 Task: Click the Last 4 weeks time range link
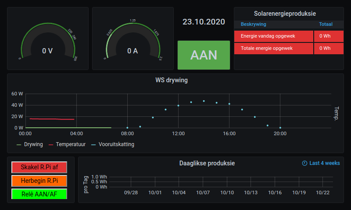[324, 163]
